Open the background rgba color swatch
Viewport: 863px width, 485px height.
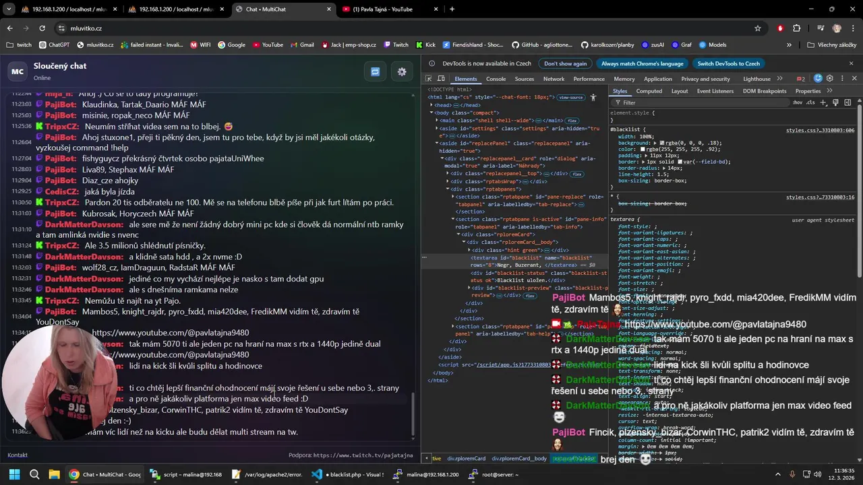[x=662, y=143]
